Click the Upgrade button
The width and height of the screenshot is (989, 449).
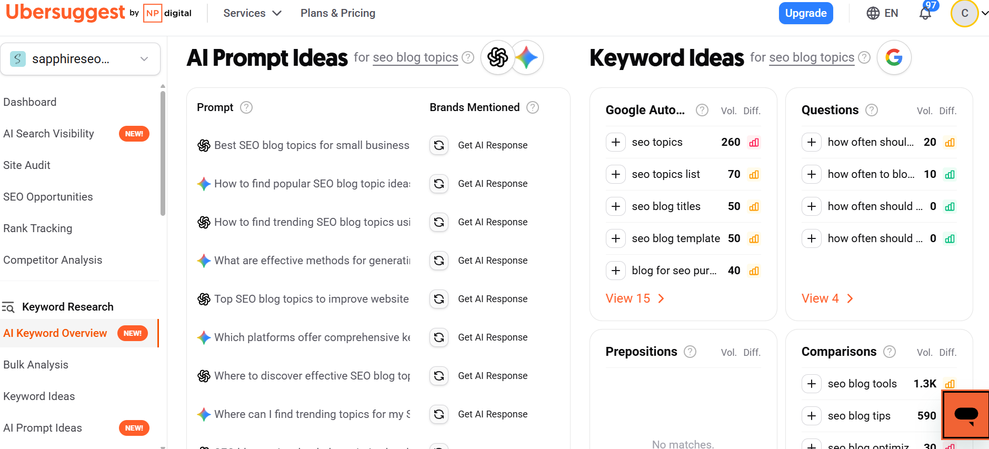click(x=806, y=13)
